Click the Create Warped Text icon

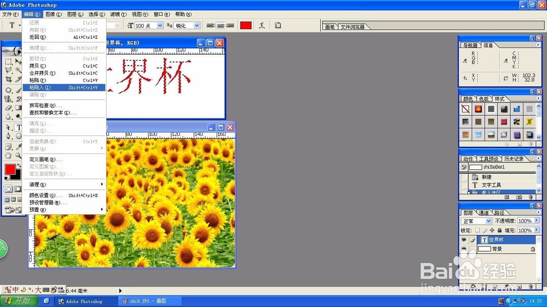261,25
